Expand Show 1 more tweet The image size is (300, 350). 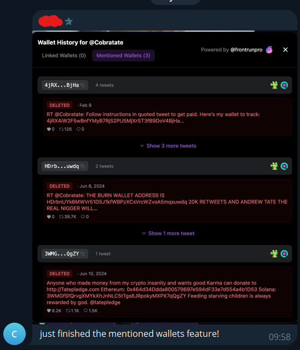[x=168, y=234]
